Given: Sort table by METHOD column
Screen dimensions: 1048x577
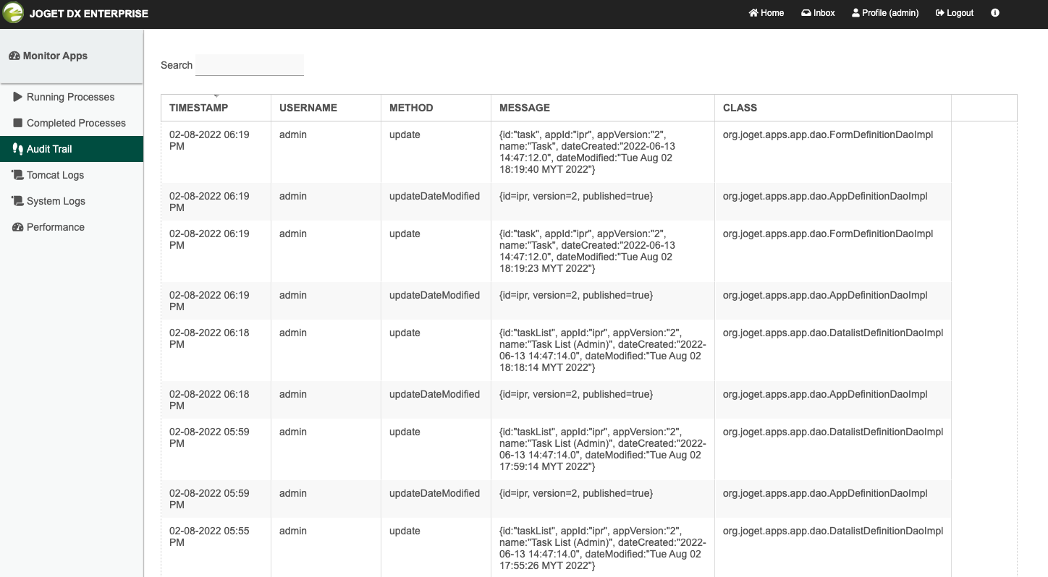Looking at the screenshot, I should pyautogui.click(x=411, y=108).
